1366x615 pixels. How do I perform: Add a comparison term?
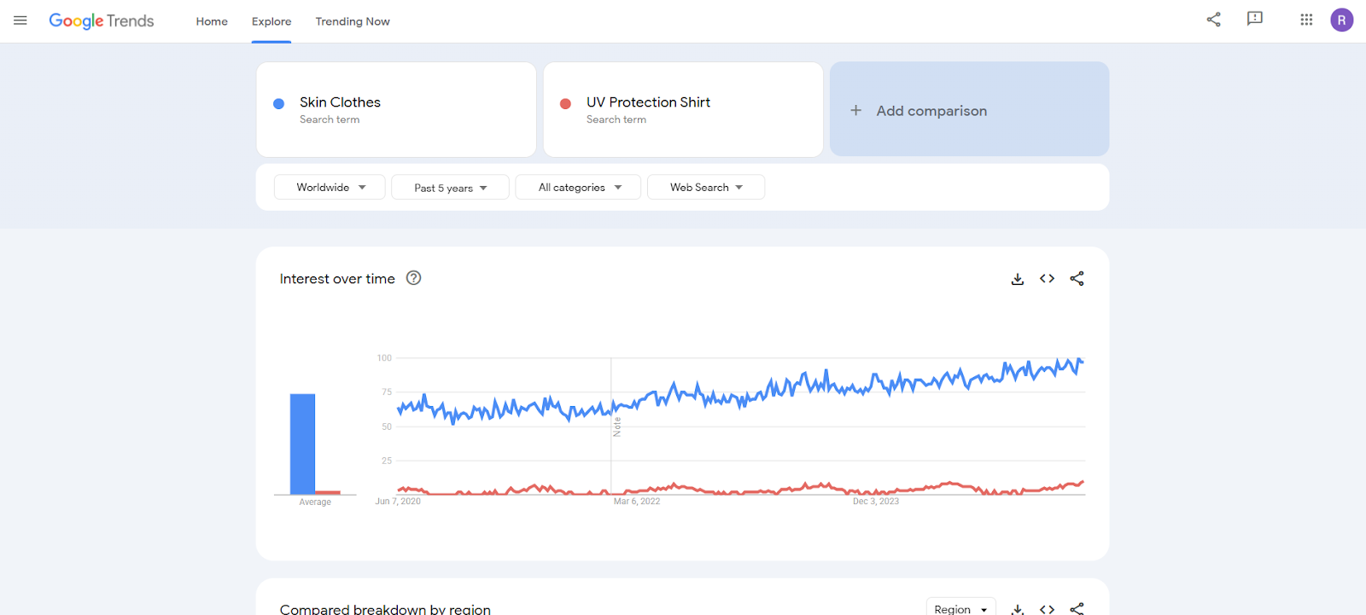point(969,109)
